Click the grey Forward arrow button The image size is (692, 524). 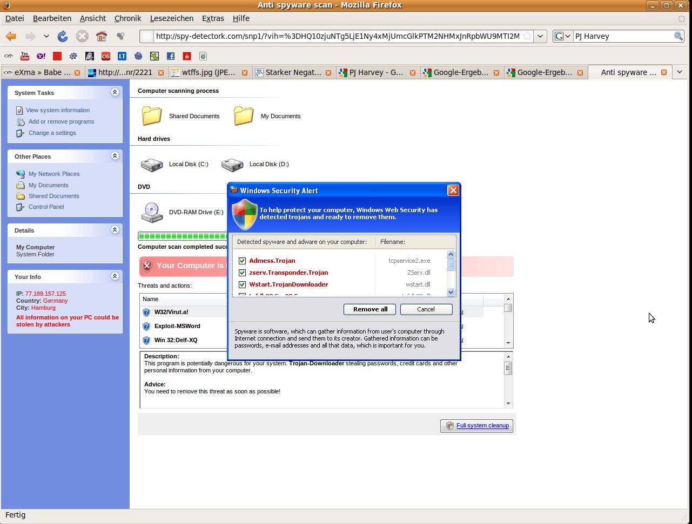pos(31,36)
